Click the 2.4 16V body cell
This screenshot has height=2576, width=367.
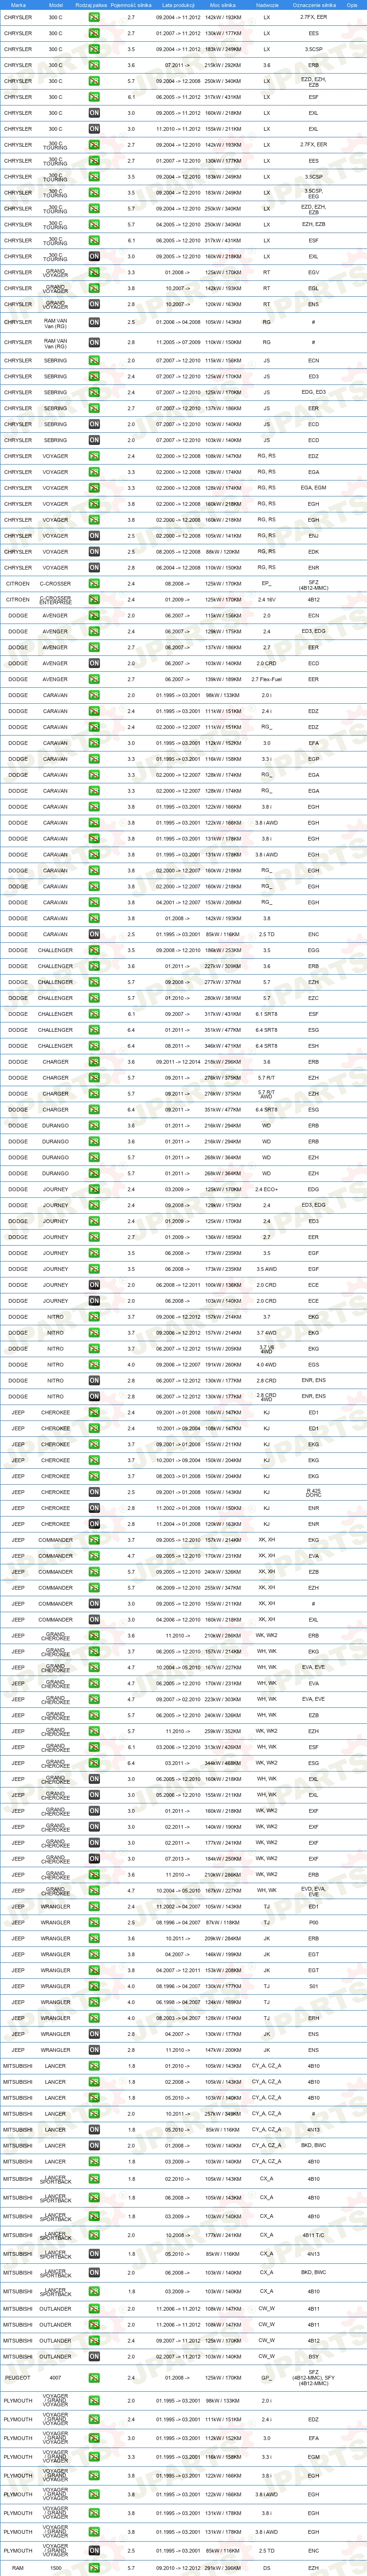[267, 600]
